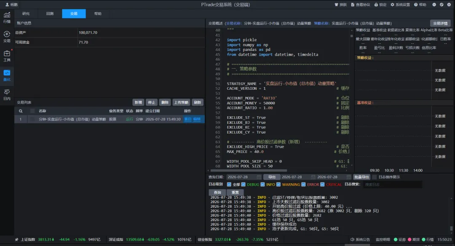Click the search magnifier in trade list header
Viewport: 455px width, 246px height.
[21, 111]
